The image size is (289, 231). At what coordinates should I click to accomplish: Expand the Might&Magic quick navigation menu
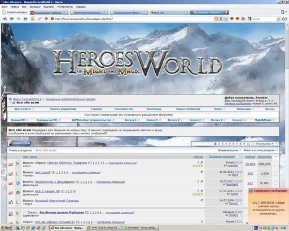[265, 120]
